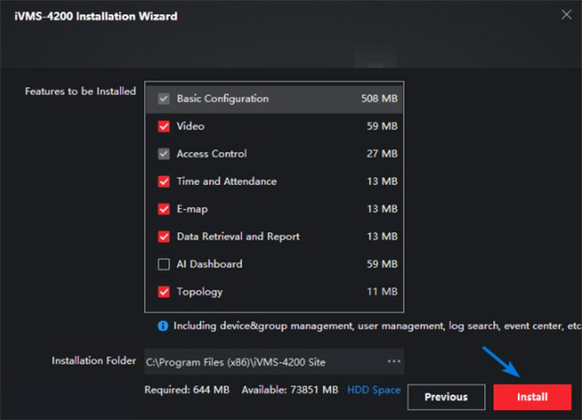
Task: Click the Installation Folder label
Action: (x=94, y=360)
